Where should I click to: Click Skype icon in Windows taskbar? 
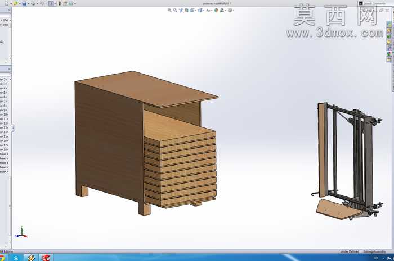(x=16, y=258)
